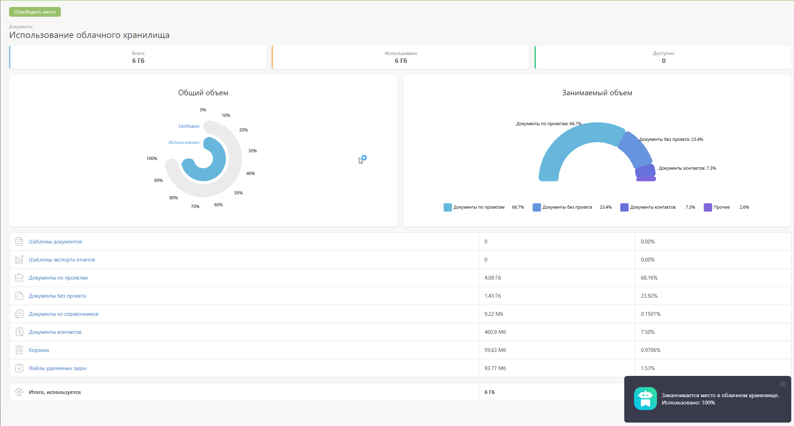Click the document templates row icon

click(x=19, y=241)
